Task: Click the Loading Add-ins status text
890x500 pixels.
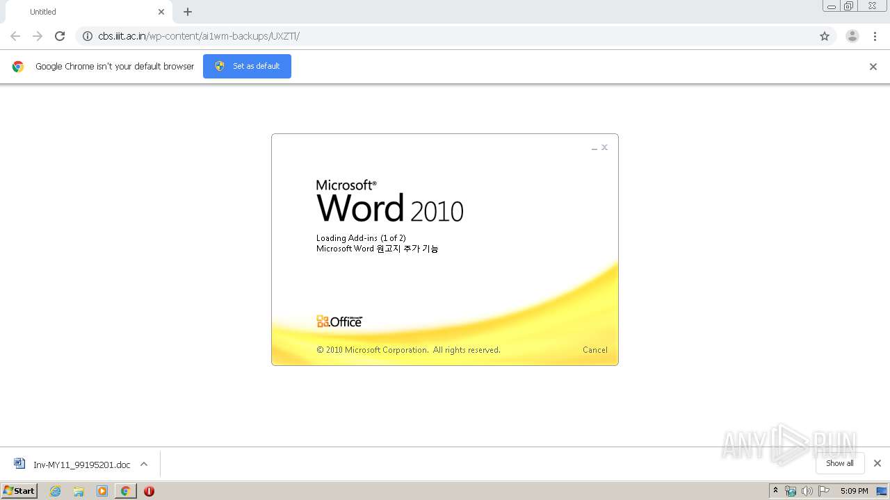Action: coord(361,238)
